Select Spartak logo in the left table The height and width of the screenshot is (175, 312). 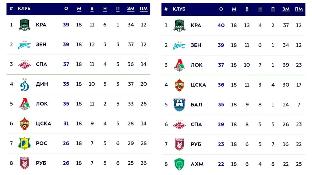tap(25, 64)
